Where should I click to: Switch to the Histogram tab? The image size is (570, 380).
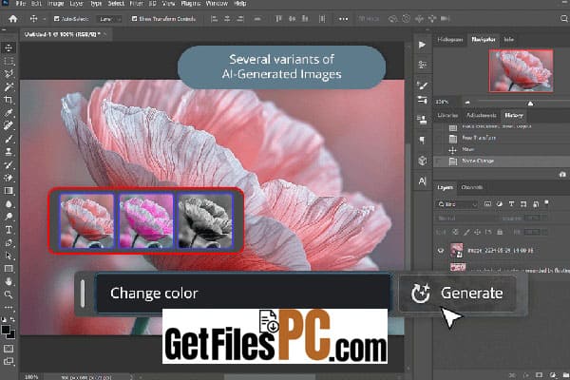coord(450,39)
